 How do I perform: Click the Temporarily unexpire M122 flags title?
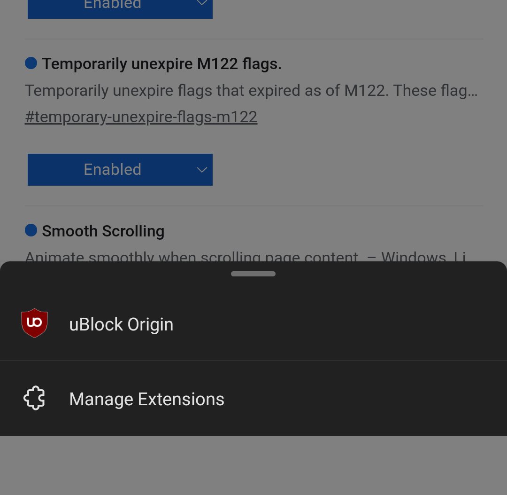[x=161, y=64]
